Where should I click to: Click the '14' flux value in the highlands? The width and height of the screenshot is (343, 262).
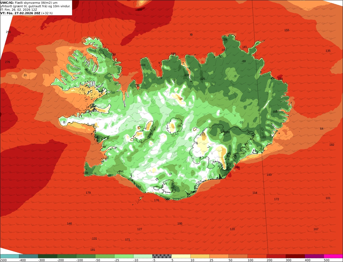click(x=181, y=99)
